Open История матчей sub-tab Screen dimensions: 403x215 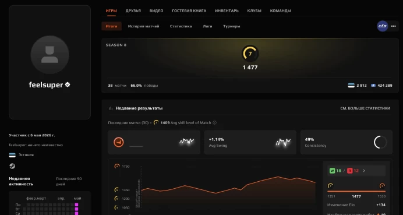[144, 26]
